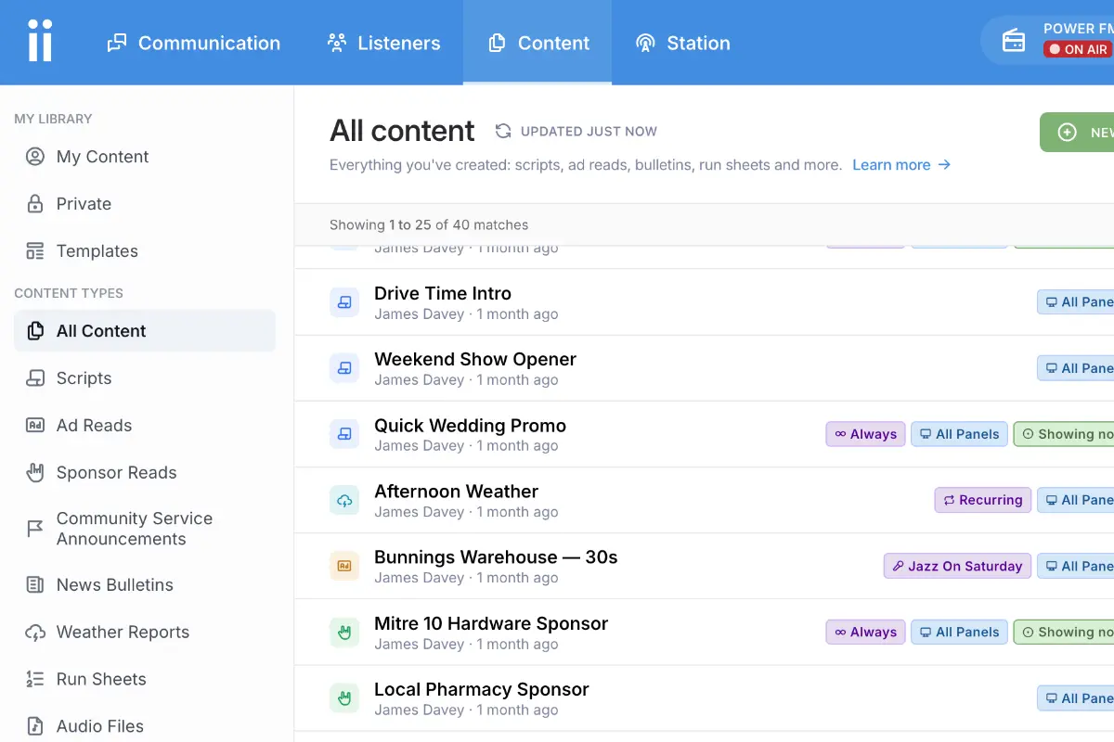Viewport: 1114px width, 742px height.
Task: Select the Content tab
Action: coord(538,43)
